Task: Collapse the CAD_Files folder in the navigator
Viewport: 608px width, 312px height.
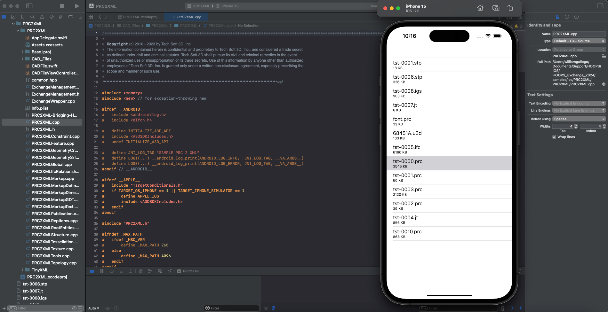Action: [22, 59]
